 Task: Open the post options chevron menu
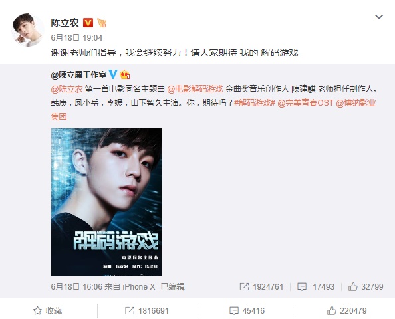click(379, 17)
